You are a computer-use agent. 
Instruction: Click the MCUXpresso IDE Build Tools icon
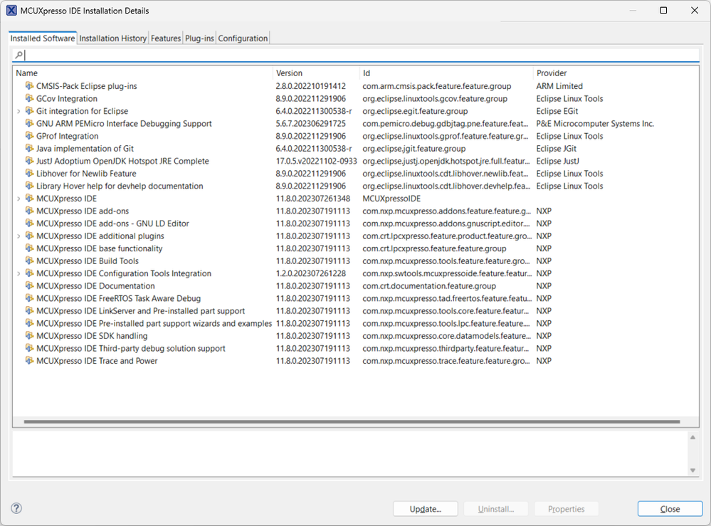click(x=29, y=261)
